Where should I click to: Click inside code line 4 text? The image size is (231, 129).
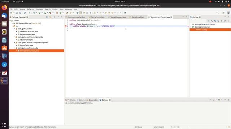click(94, 26)
